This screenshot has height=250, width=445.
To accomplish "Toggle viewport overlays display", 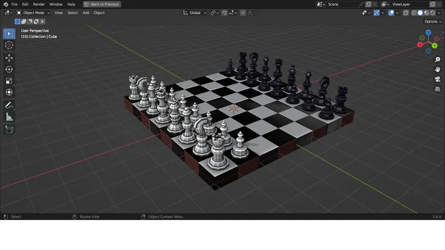I will [391, 13].
